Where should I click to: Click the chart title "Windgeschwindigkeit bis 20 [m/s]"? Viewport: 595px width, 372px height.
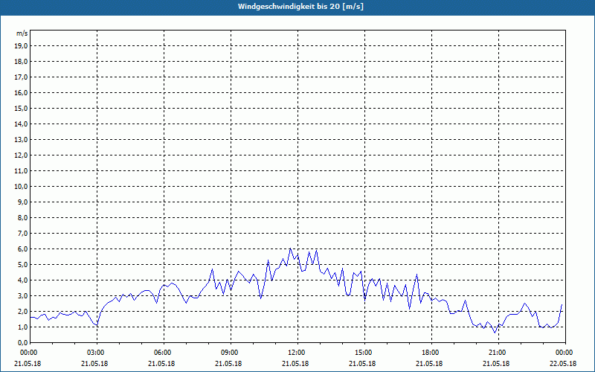[x=300, y=7]
